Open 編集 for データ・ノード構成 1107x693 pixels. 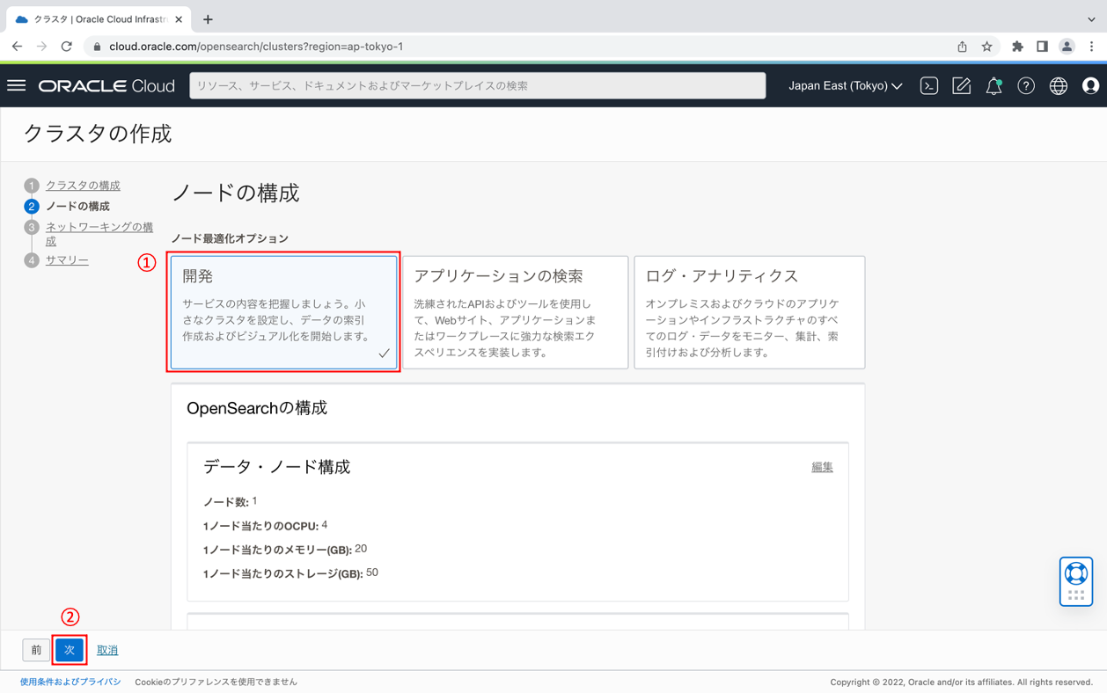point(822,467)
